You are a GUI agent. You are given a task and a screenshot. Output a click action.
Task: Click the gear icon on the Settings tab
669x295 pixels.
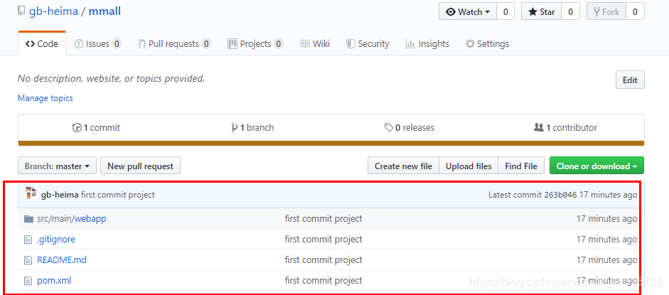point(470,44)
